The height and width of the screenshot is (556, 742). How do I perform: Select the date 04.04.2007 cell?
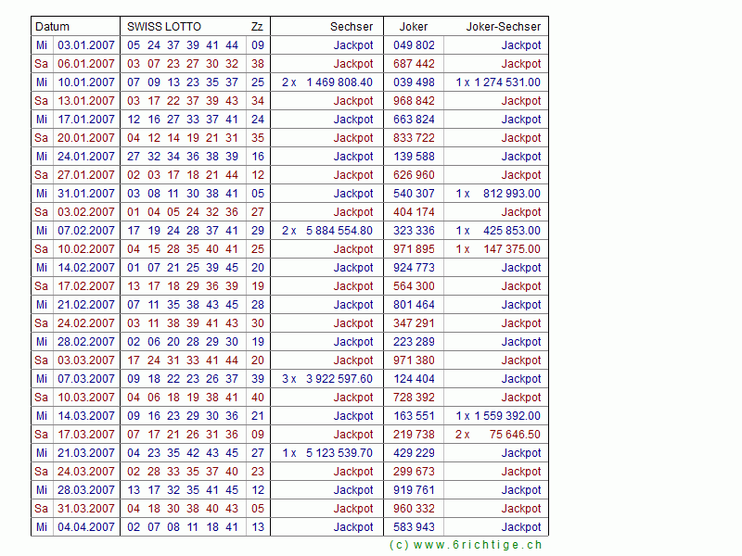tap(86, 527)
